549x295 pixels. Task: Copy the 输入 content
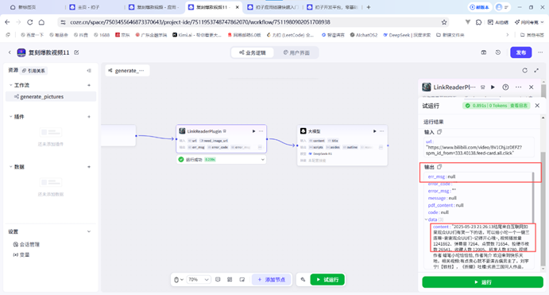(439, 132)
